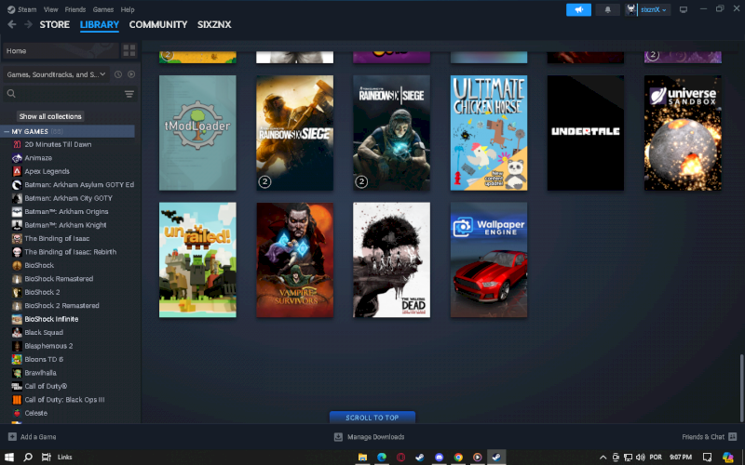Click the Add a Game plus icon
Viewport: 745px width, 465px height.
(12, 436)
